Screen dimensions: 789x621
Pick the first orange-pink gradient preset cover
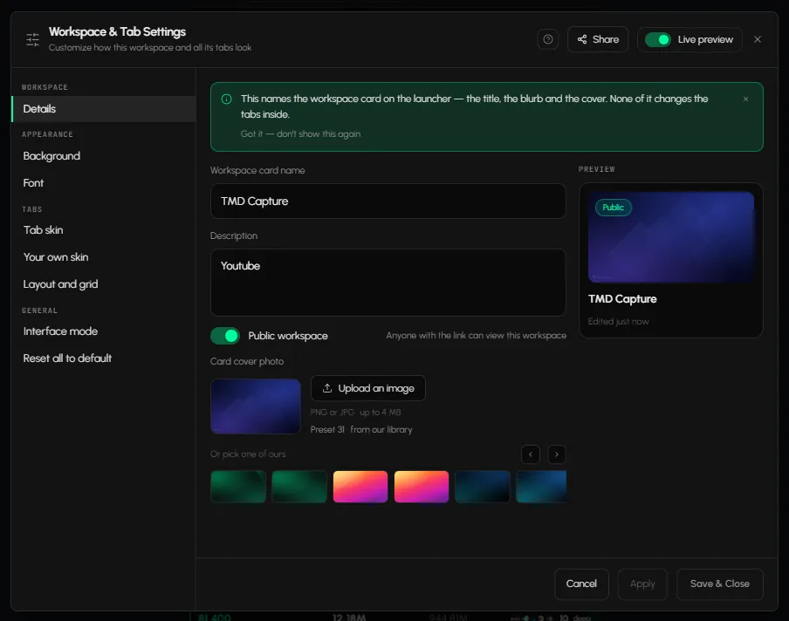[360, 486]
